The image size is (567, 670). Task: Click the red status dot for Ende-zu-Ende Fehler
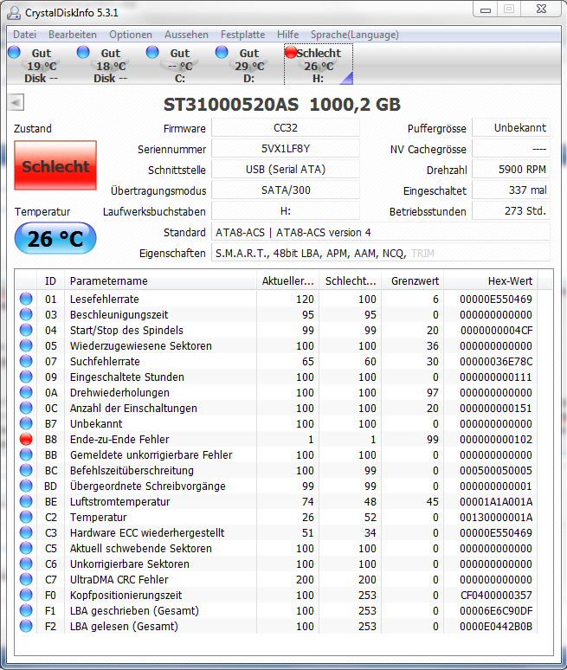26,439
